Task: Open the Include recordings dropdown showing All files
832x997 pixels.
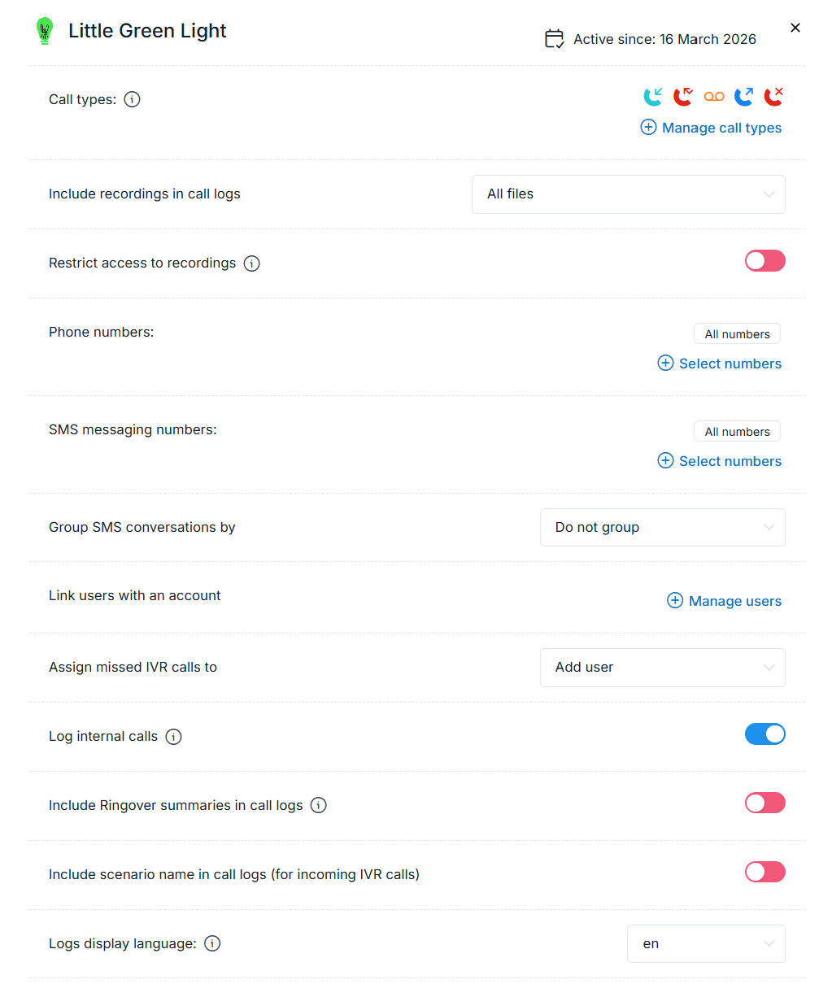Action: (x=628, y=194)
